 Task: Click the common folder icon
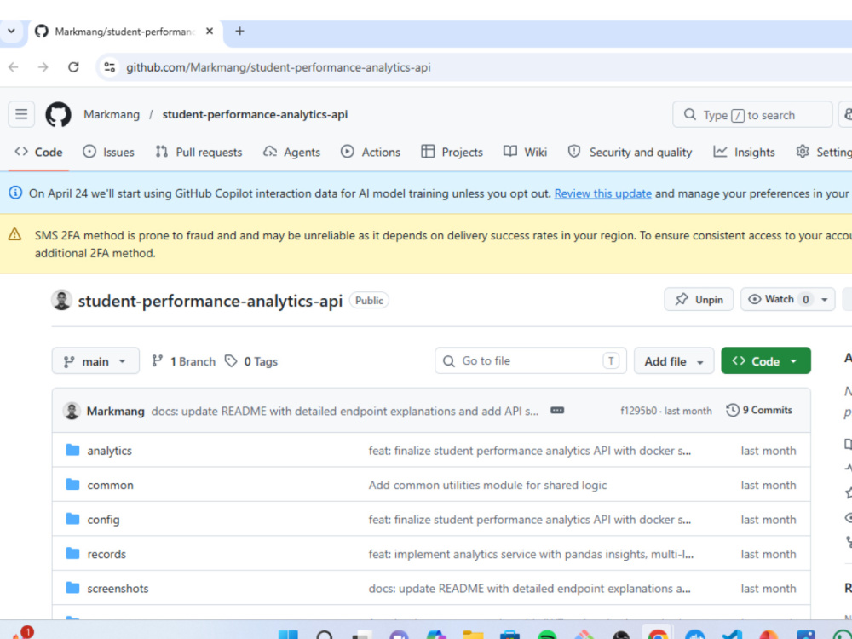72,484
